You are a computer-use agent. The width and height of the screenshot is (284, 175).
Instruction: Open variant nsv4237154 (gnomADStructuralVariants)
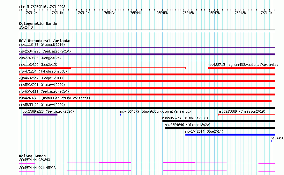tap(243, 65)
